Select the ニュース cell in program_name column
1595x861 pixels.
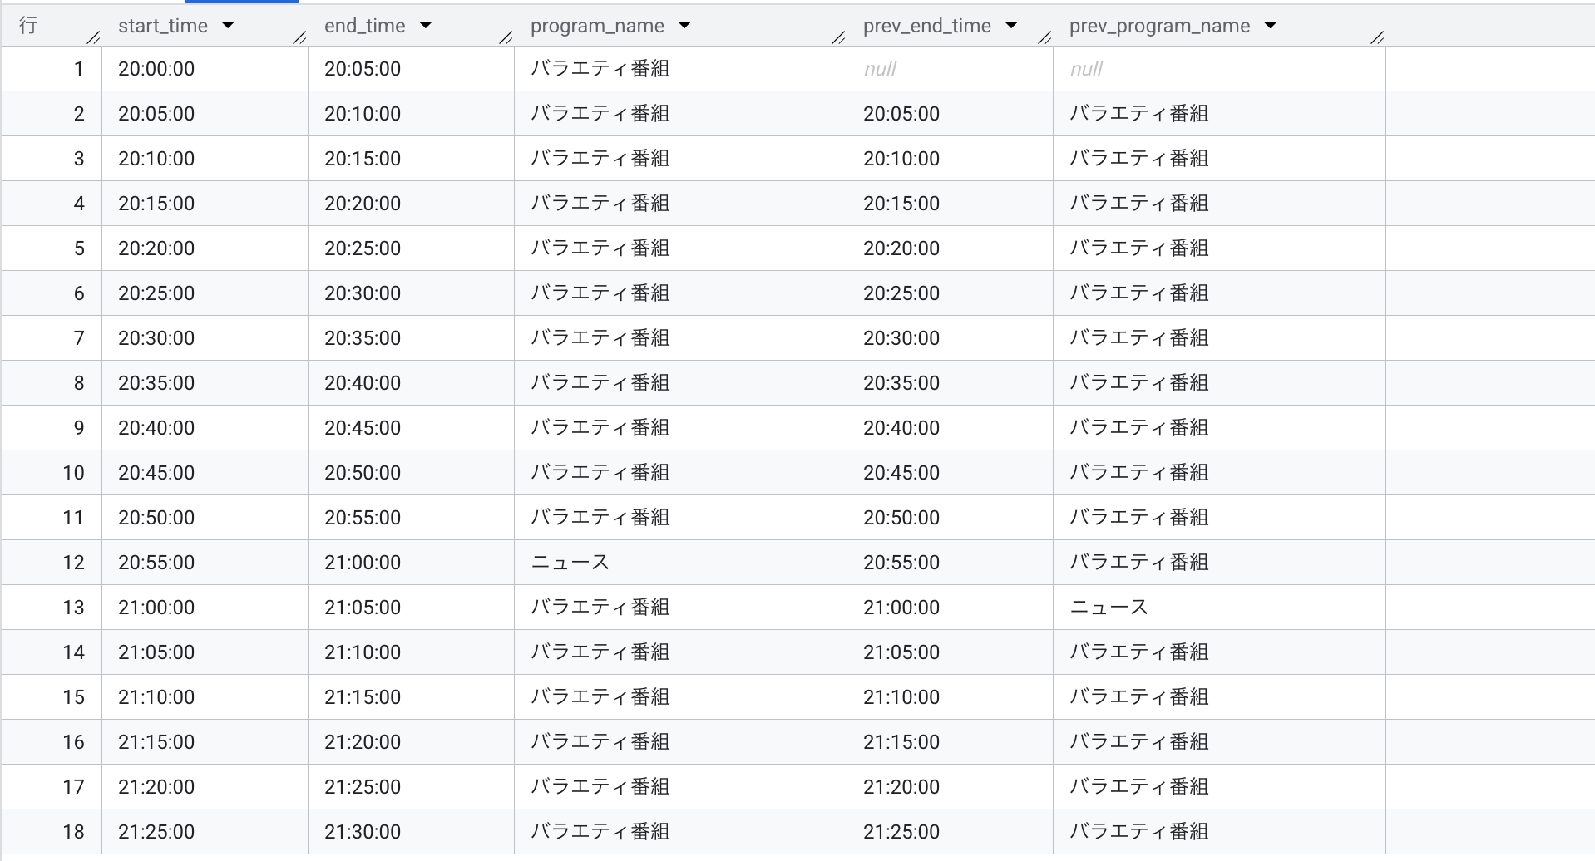point(570,563)
